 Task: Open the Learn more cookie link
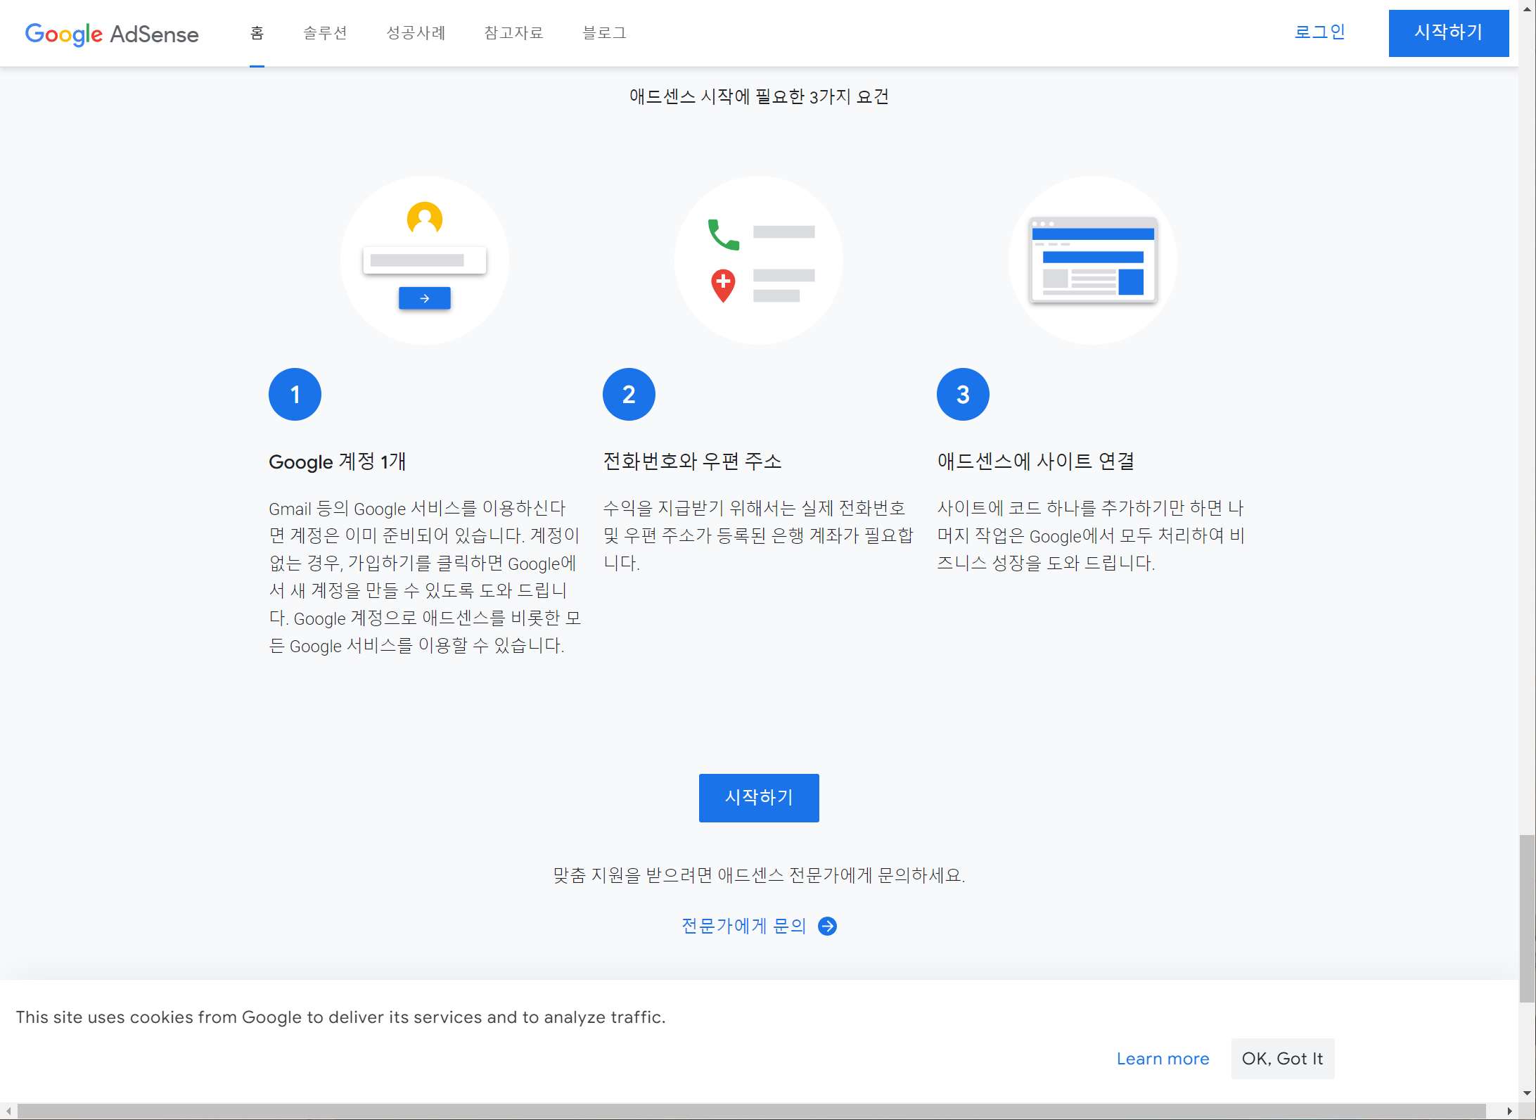click(1163, 1059)
